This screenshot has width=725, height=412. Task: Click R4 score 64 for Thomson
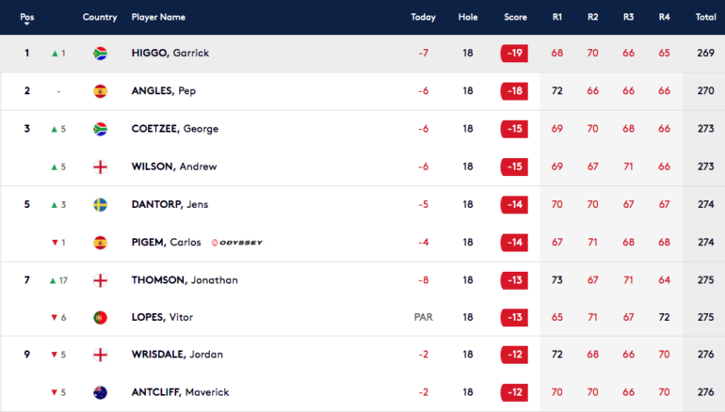click(x=664, y=280)
